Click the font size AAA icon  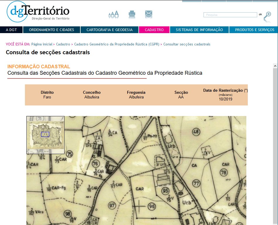pos(113,14)
